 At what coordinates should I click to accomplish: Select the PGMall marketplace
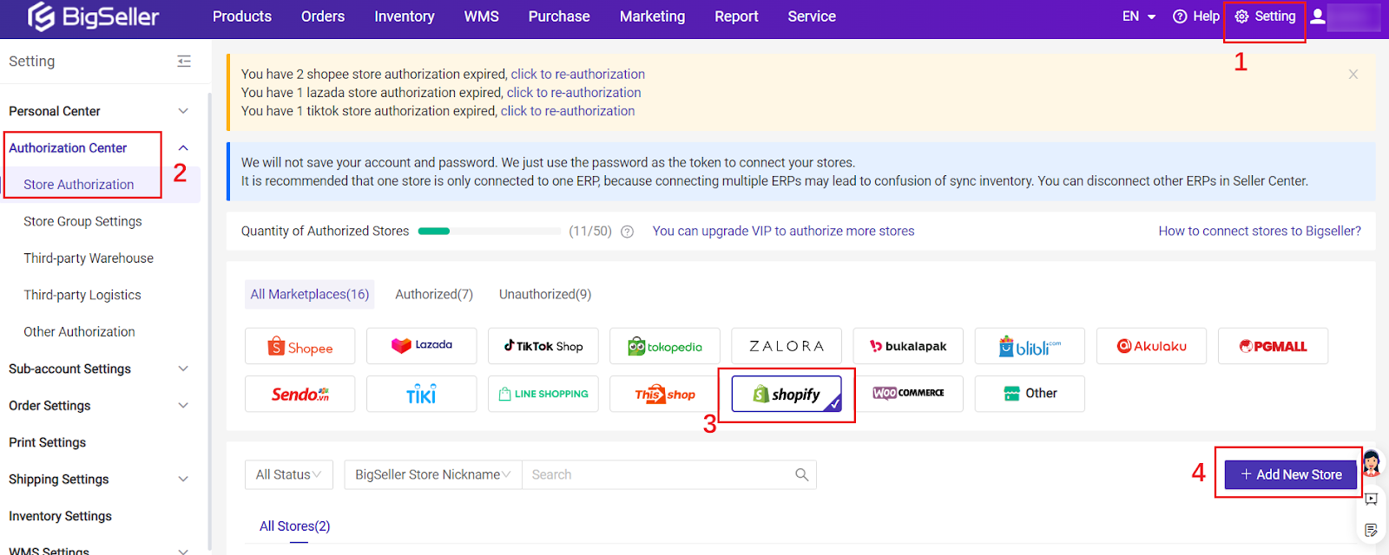(1273, 346)
